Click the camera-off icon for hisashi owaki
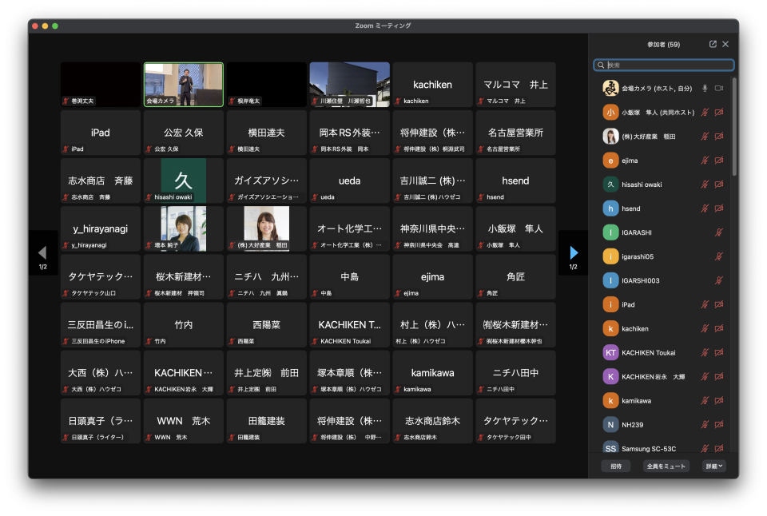This screenshot has height=516, width=767. 718,185
